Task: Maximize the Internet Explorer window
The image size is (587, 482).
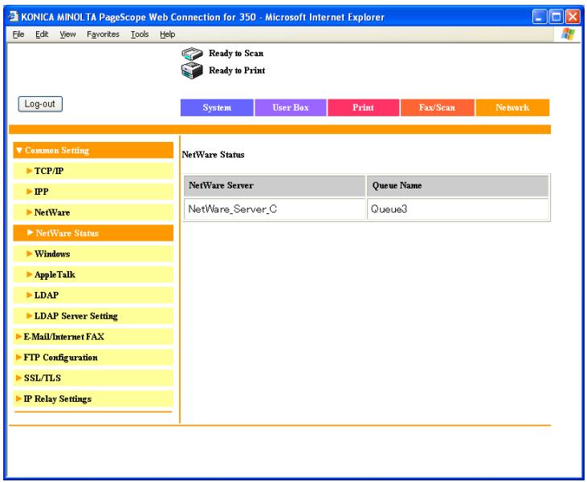Action: coord(556,17)
